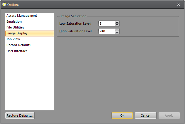Confirm the settings with the OK button

click(x=122, y=115)
